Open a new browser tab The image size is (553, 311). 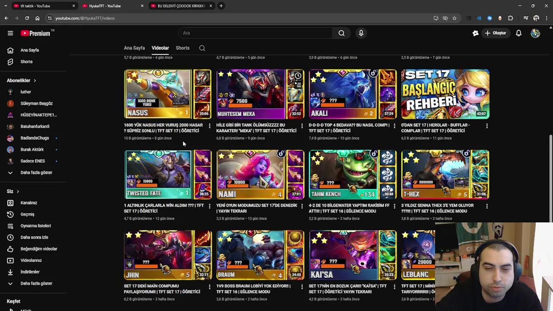pos(221,6)
